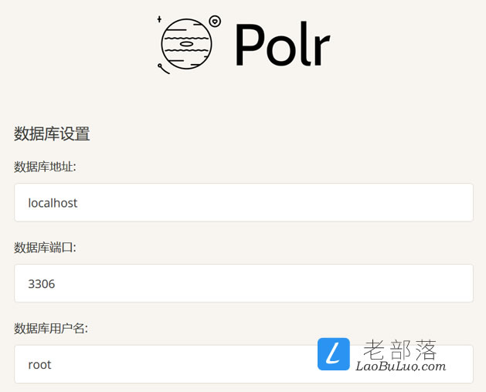Click the 数据库地址 label

point(45,167)
